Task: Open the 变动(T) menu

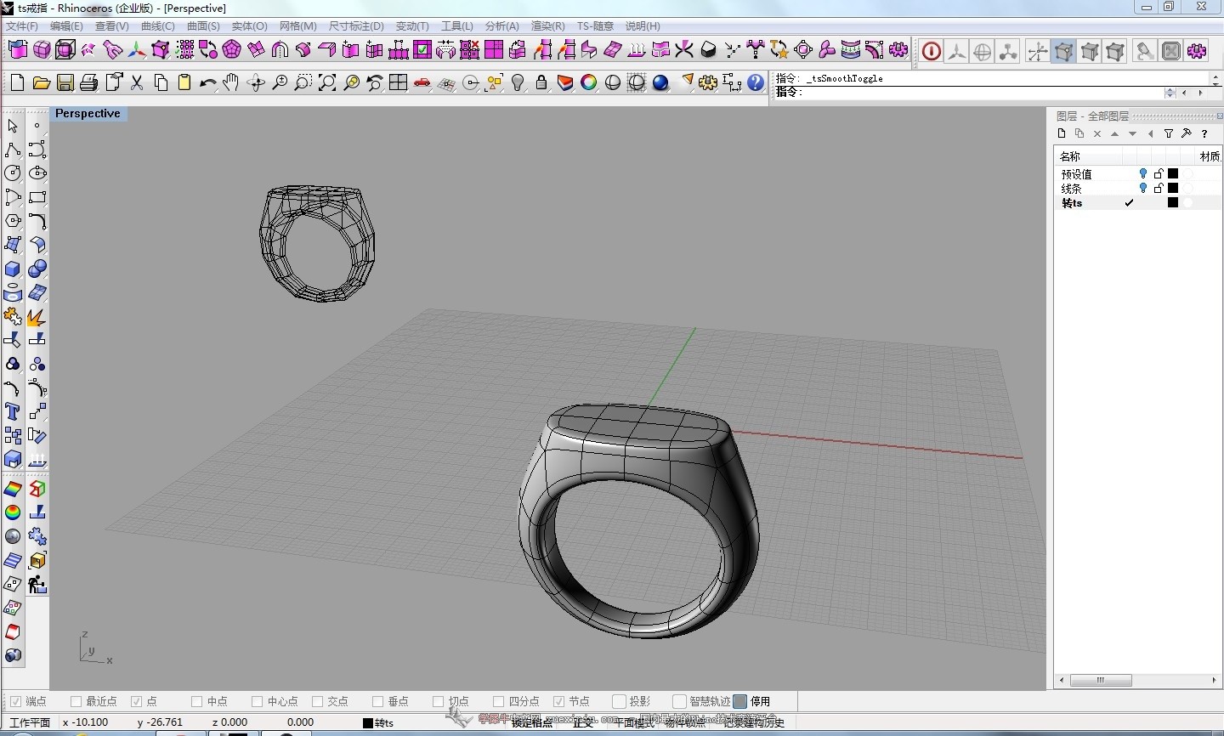Action: pos(412,26)
